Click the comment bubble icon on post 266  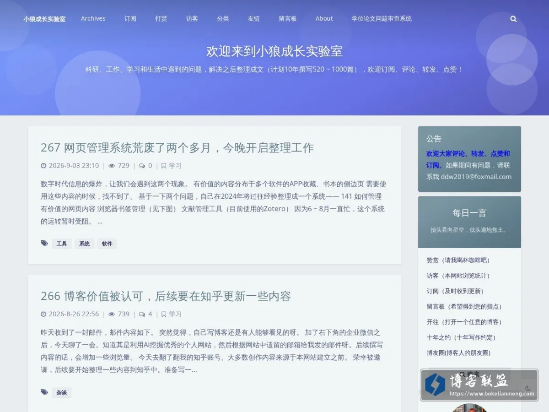(142, 314)
